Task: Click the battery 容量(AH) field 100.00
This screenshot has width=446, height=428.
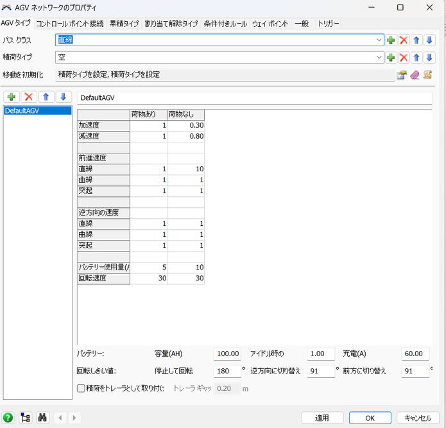Action: coord(227,354)
